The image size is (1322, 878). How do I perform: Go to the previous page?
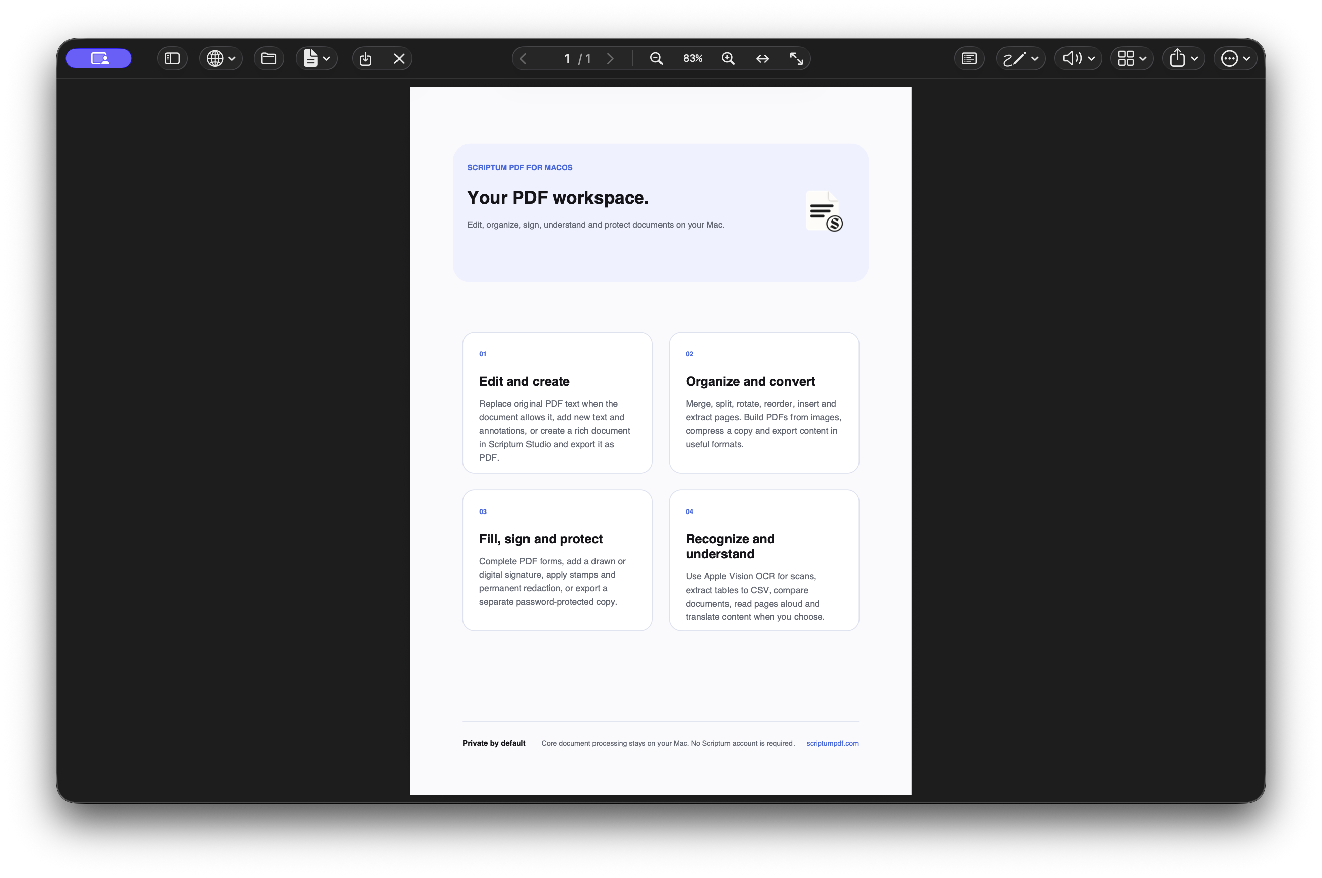(x=523, y=58)
